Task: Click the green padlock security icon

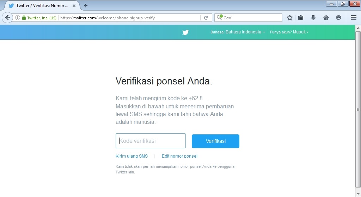Action: pos(24,18)
